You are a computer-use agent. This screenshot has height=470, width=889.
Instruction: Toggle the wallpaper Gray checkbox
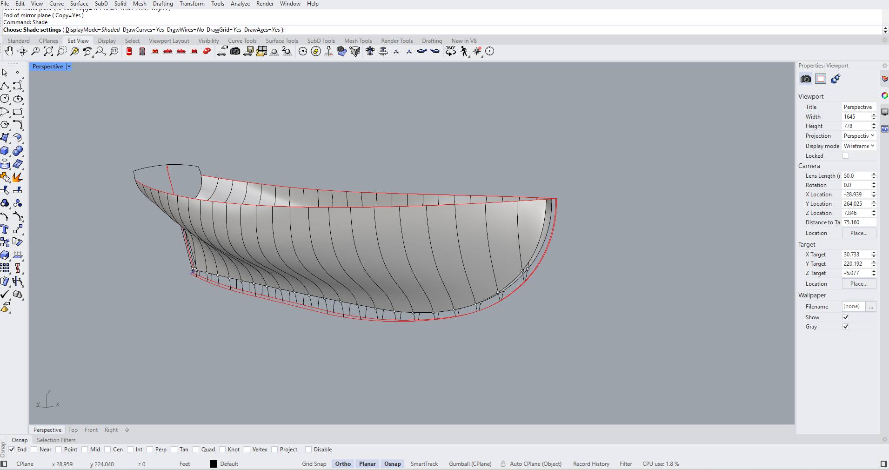tap(846, 327)
